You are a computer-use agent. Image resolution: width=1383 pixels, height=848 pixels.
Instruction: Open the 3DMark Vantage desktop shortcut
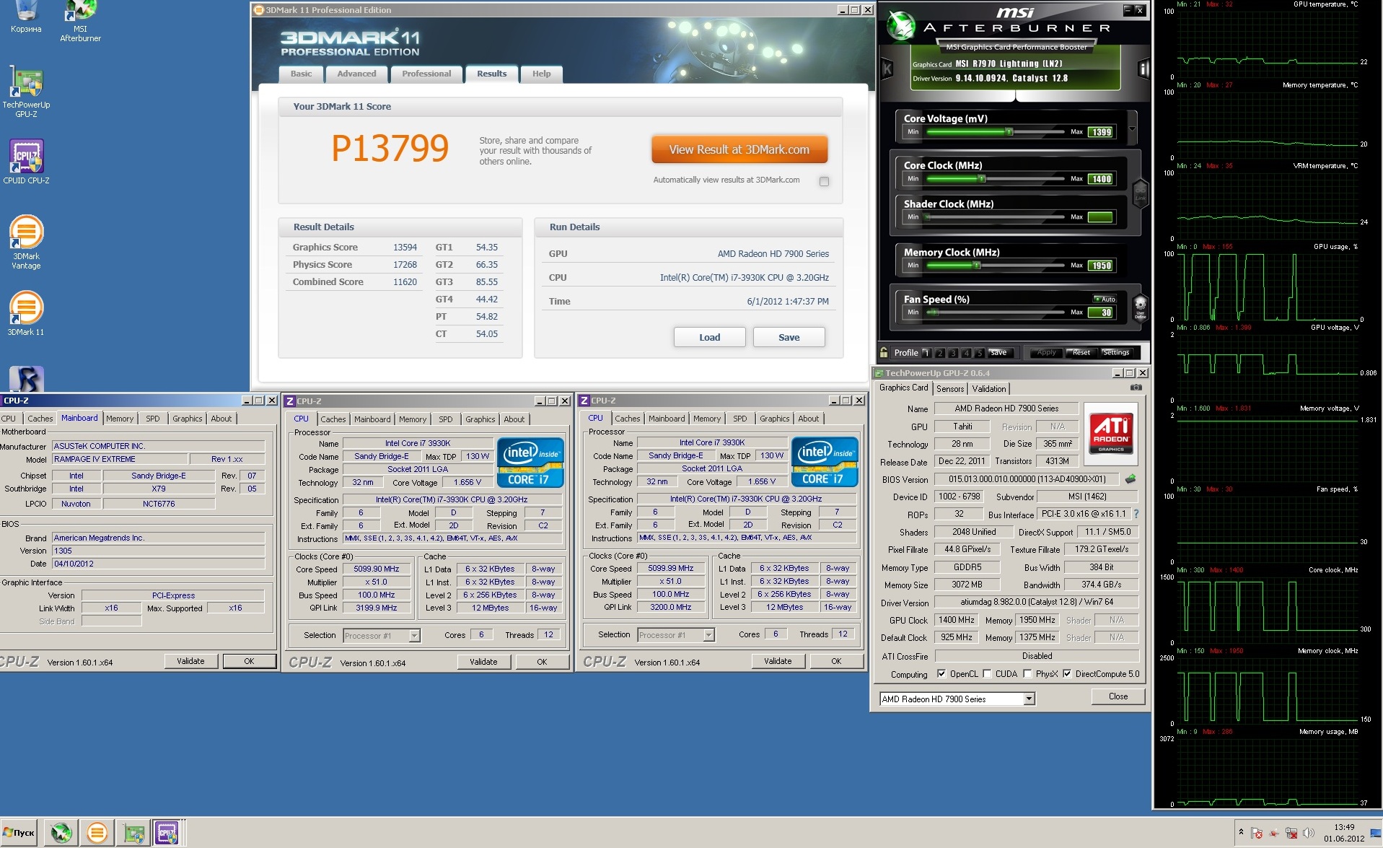(26, 242)
